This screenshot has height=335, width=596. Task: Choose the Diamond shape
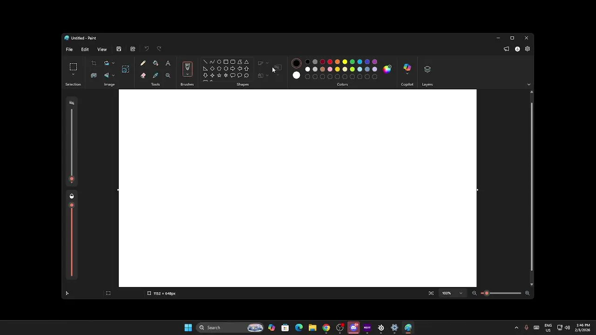(x=212, y=69)
